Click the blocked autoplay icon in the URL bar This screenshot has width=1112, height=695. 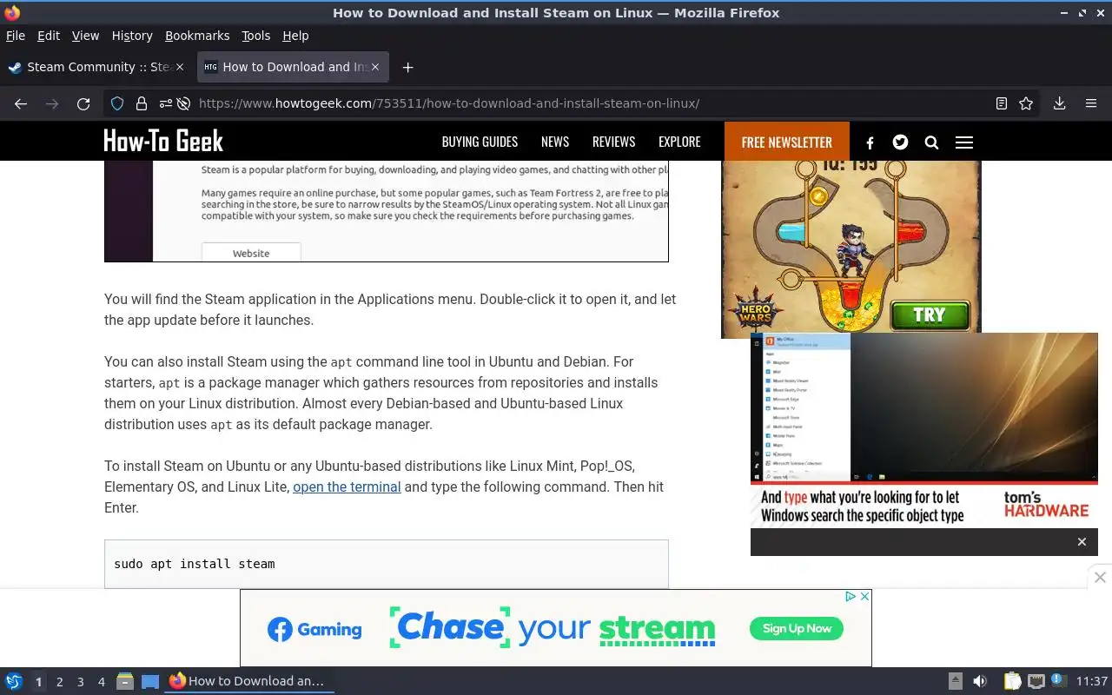(183, 103)
